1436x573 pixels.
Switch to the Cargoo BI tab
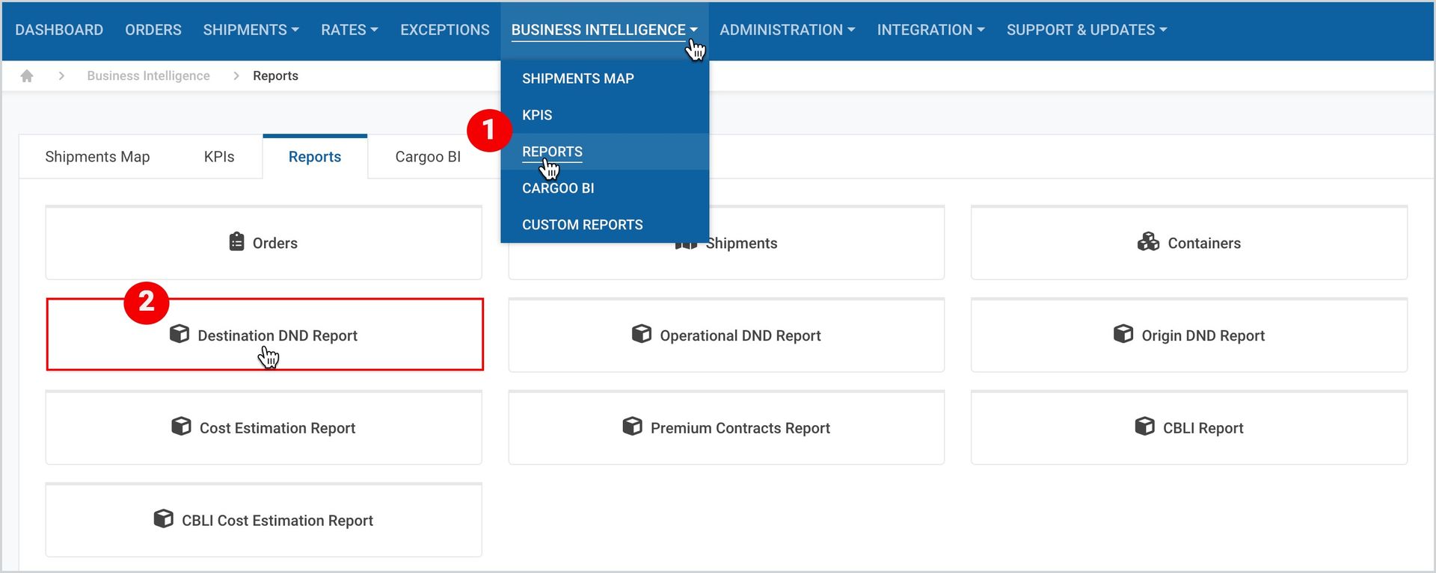click(x=428, y=157)
